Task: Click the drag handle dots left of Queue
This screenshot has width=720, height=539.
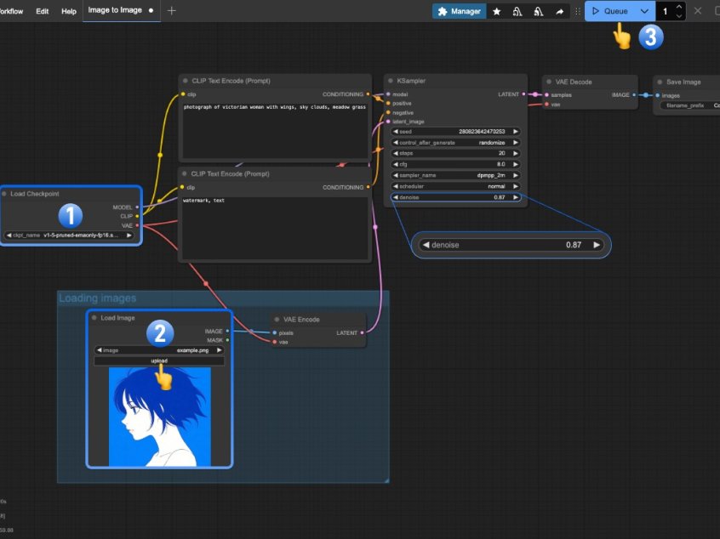Action: pos(578,11)
